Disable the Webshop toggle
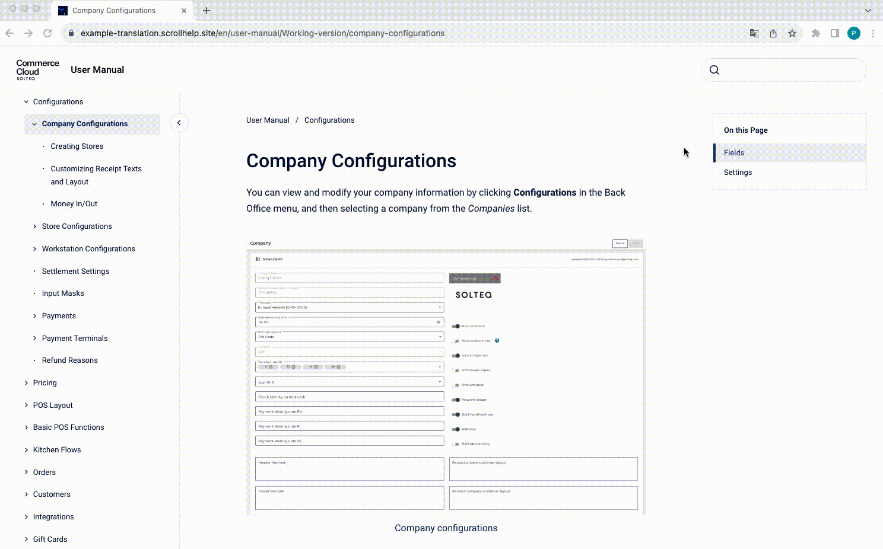This screenshot has width=883, height=549. [x=455, y=429]
